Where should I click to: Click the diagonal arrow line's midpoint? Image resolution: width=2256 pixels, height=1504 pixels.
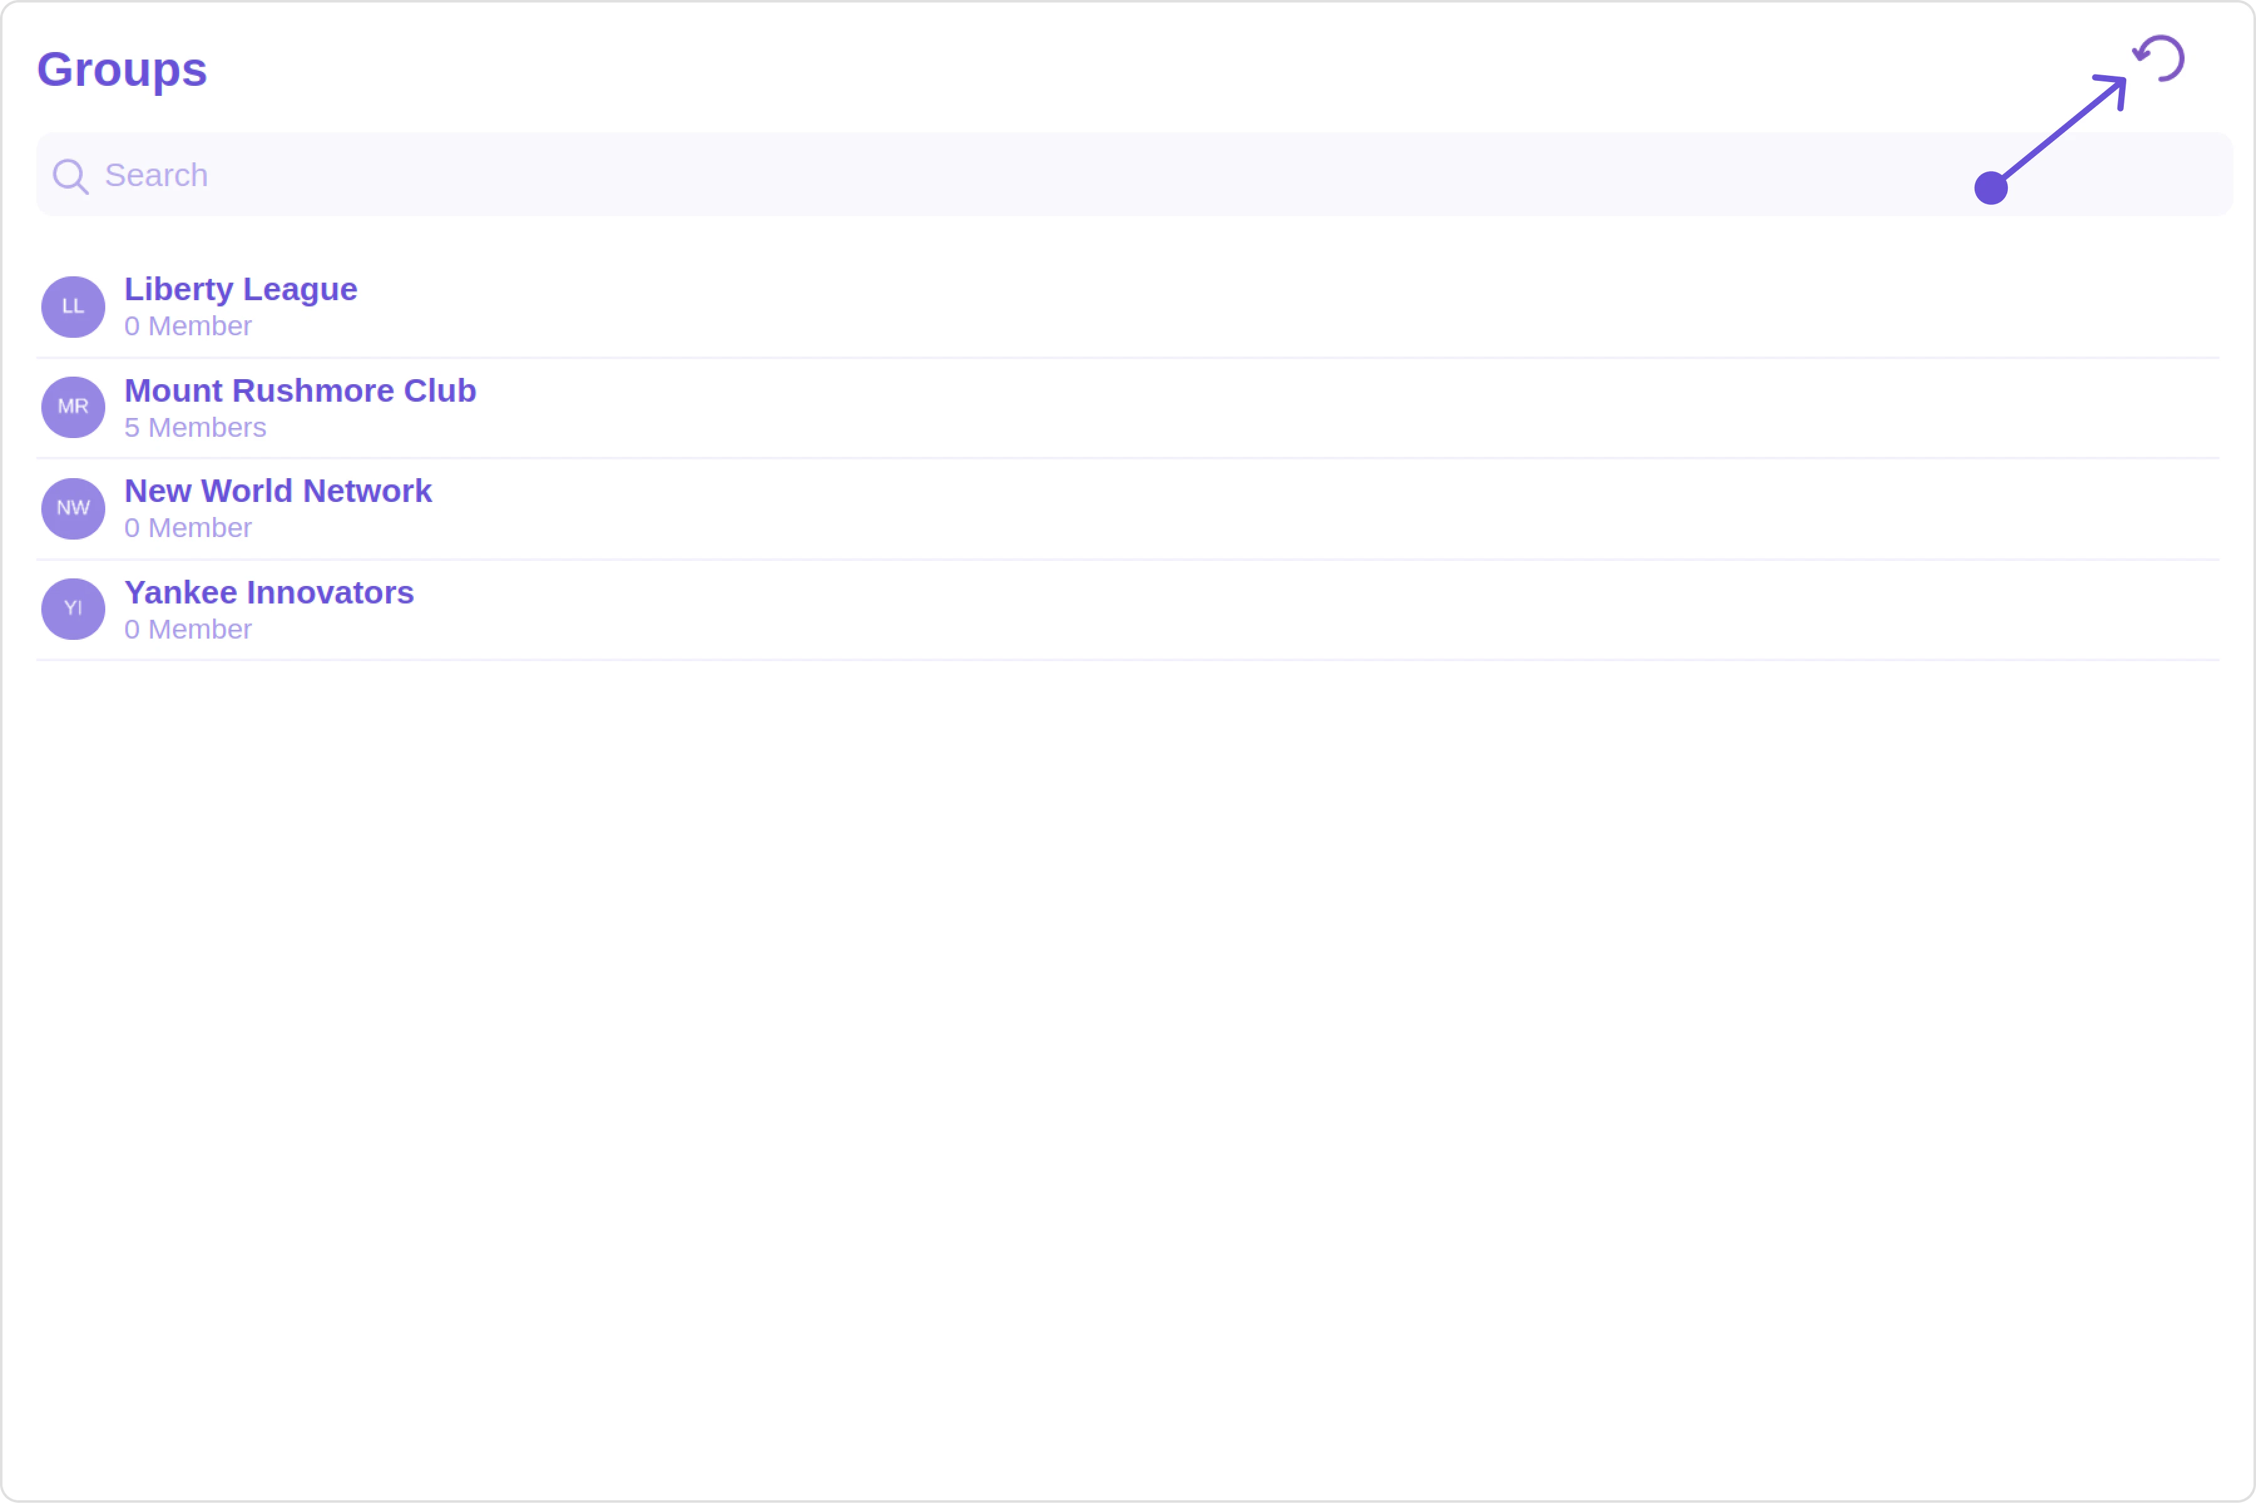click(x=2057, y=135)
